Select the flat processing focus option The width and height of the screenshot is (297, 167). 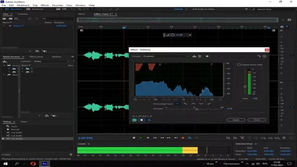coord(177,104)
